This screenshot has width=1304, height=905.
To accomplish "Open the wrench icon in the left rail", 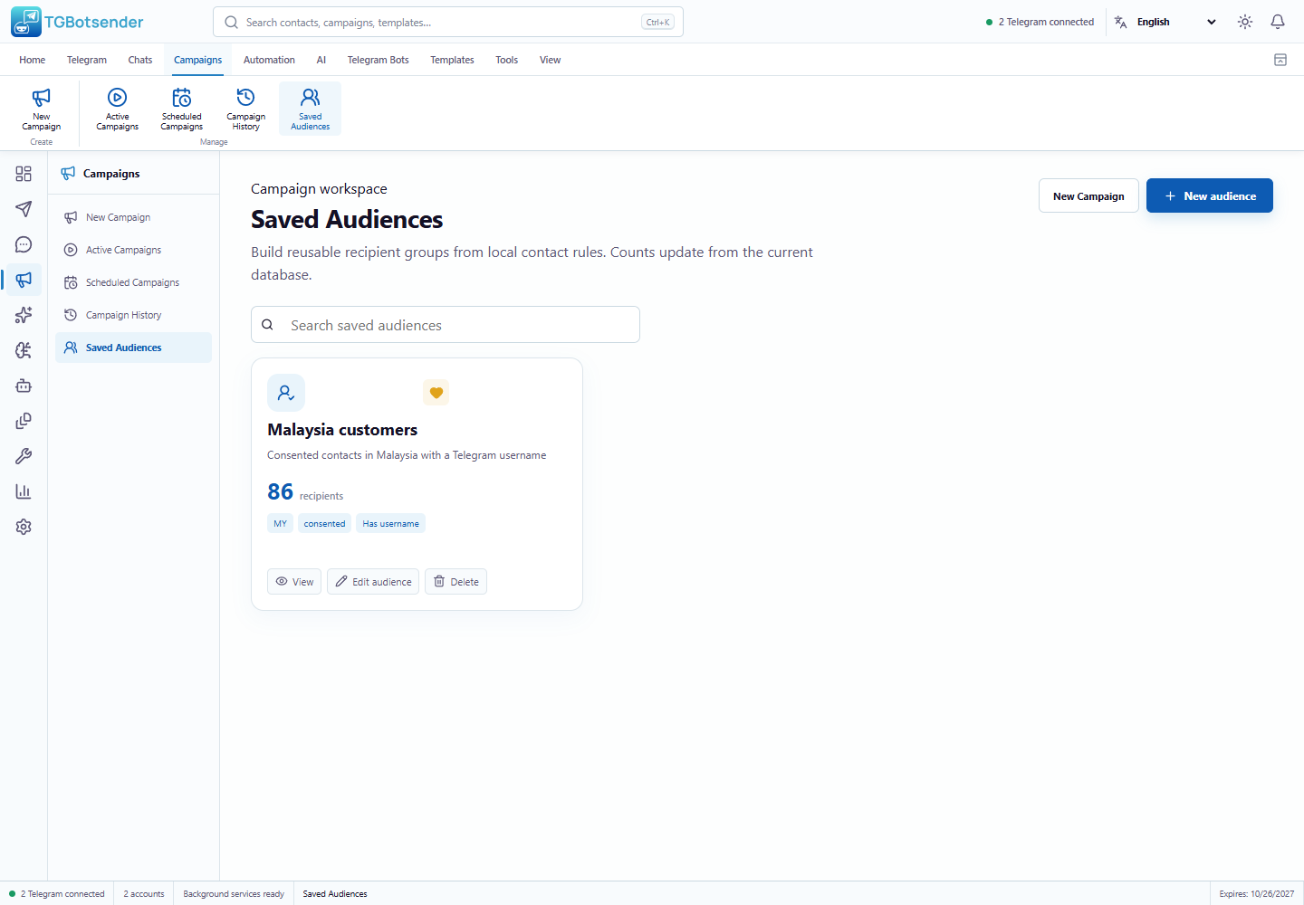I will point(24,456).
